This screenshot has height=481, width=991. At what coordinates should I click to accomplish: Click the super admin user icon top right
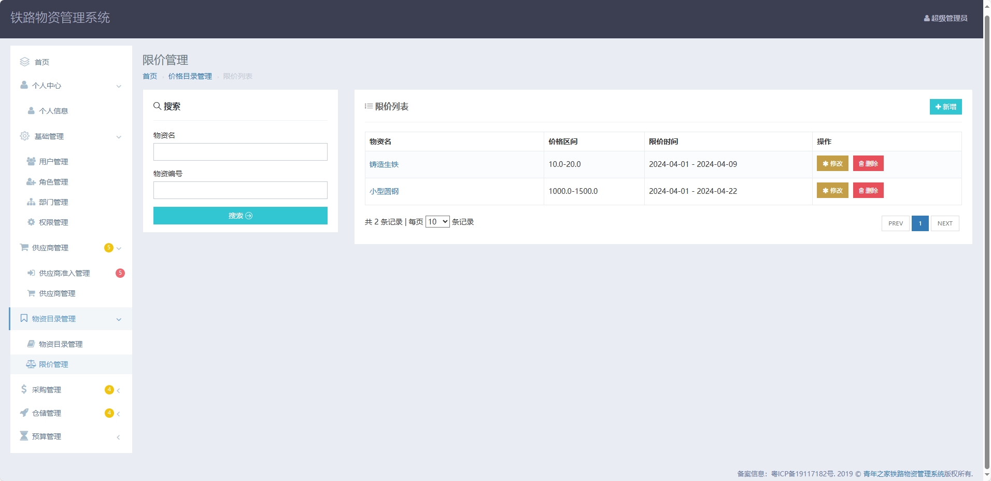[926, 18]
